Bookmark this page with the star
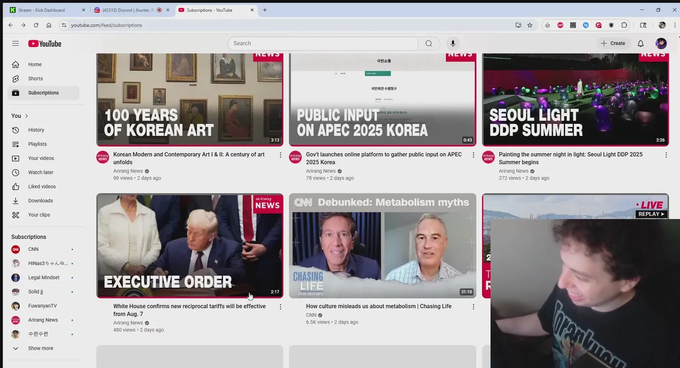Screen dimensions: 680x368 click(530, 25)
